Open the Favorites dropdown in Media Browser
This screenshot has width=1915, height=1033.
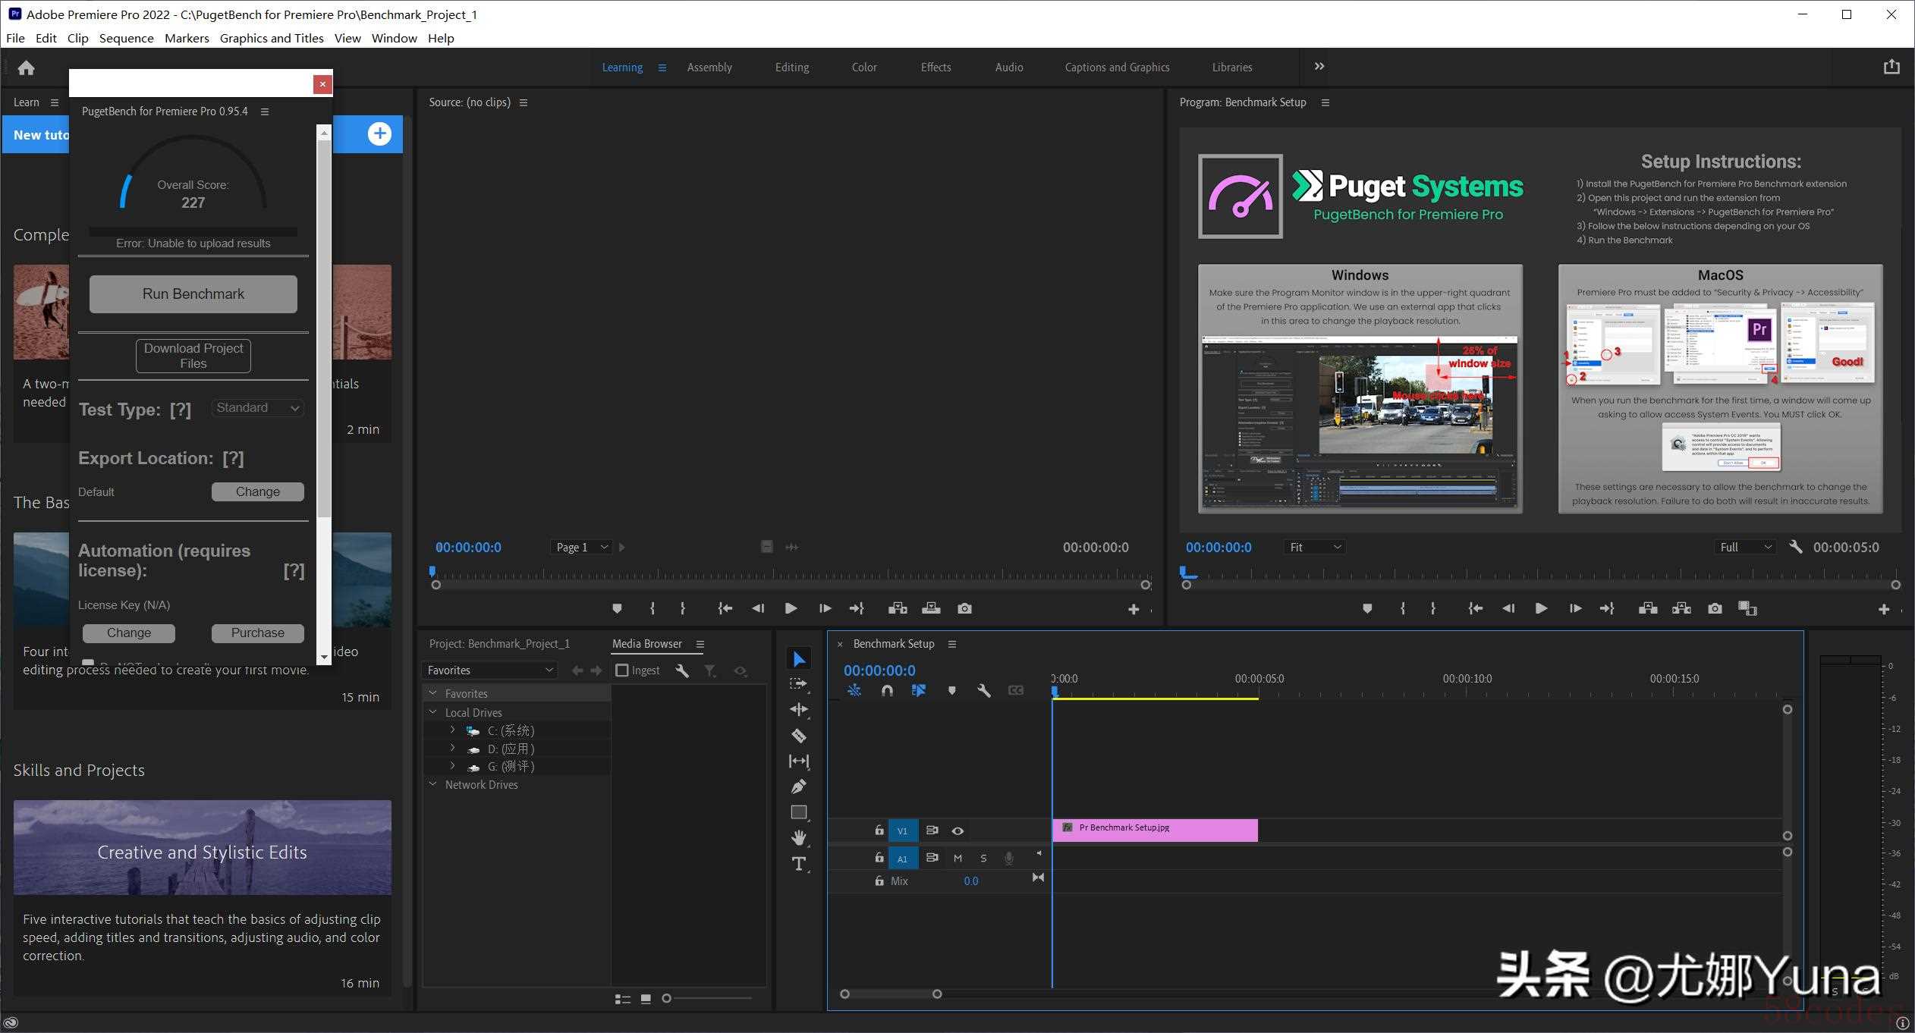tap(490, 670)
